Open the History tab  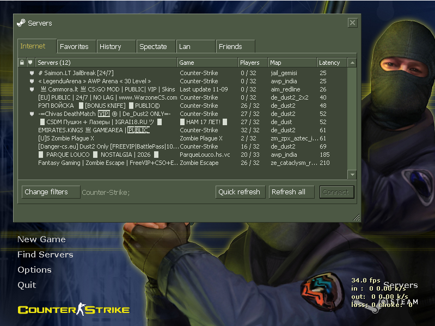[x=115, y=47]
